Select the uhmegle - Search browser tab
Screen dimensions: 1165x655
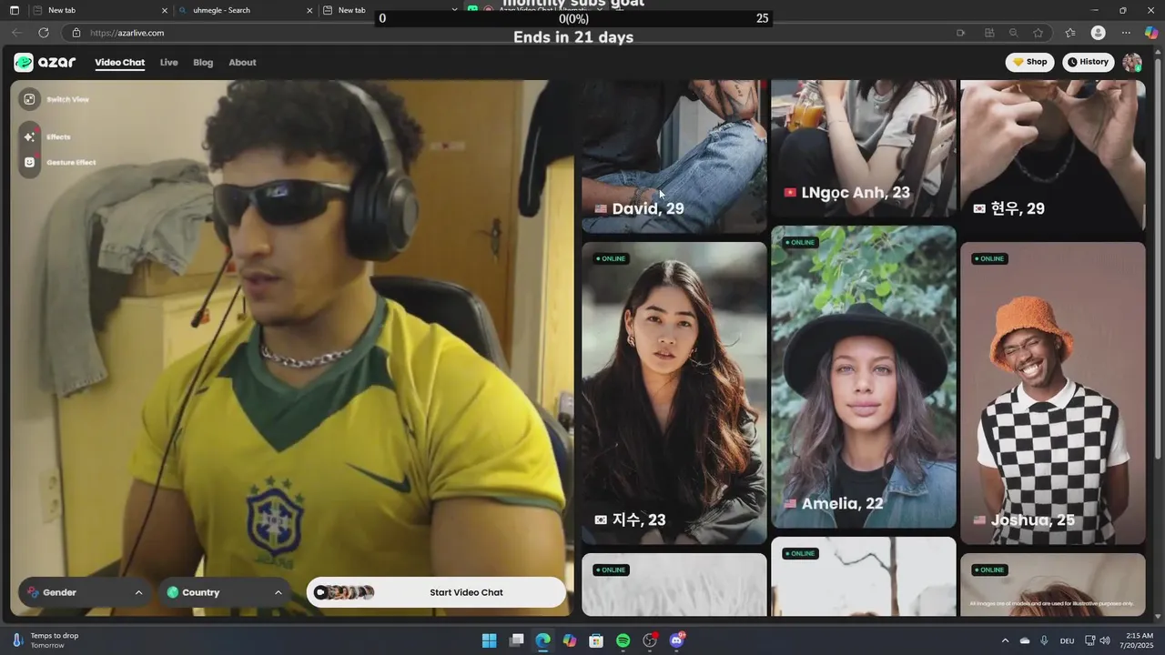coord(246,10)
